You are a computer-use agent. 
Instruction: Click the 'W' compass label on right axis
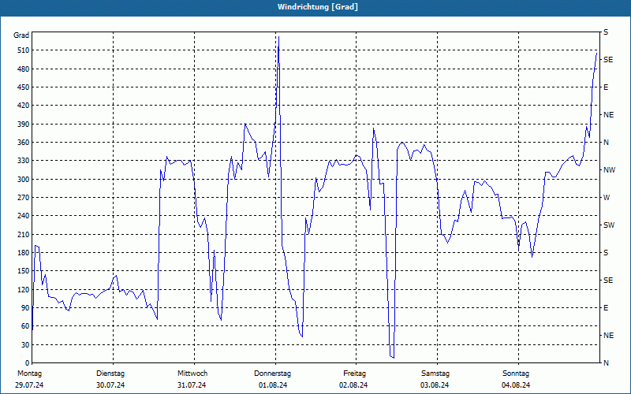click(607, 198)
